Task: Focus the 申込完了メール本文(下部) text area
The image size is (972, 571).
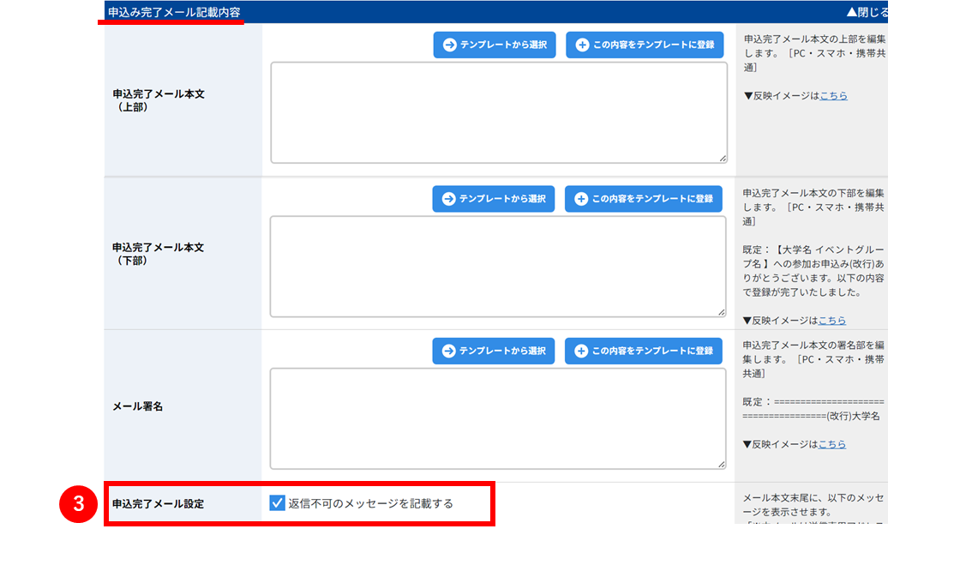Action: (x=498, y=267)
